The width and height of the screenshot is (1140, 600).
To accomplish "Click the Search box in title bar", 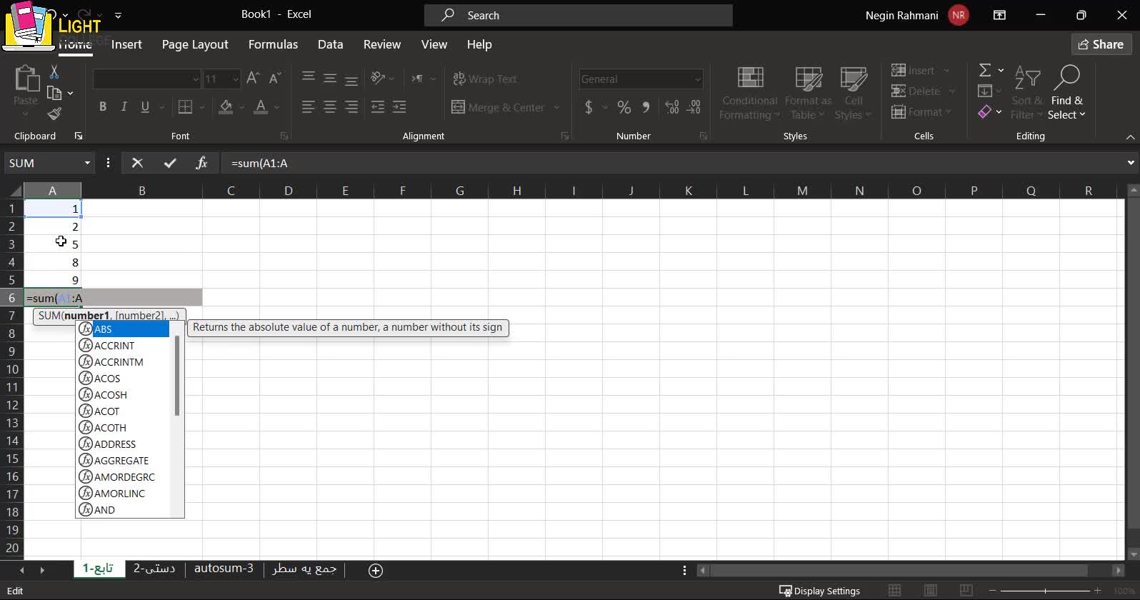I will coord(579,15).
